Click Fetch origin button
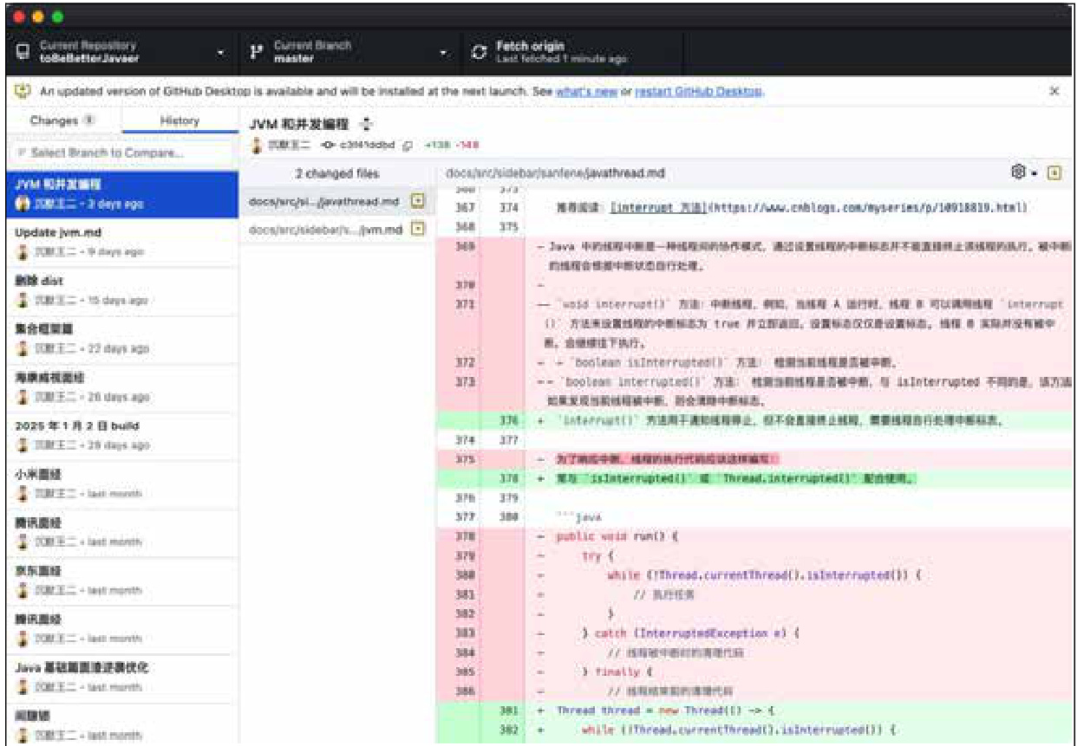This screenshot has height=746, width=1077. [x=572, y=52]
